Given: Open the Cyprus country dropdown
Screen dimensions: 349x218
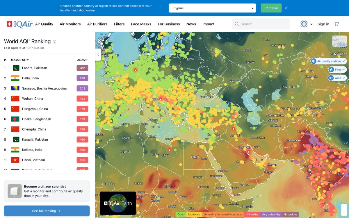Looking at the screenshot, I should pos(212,8).
